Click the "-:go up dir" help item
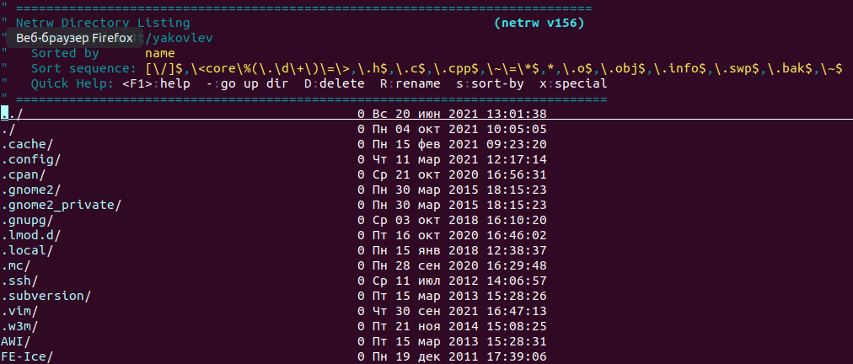The image size is (853, 364). pyautogui.click(x=247, y=83)
